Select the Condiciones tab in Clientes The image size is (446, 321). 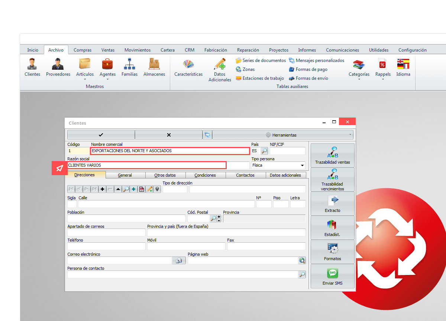click(x=205, y=175)
